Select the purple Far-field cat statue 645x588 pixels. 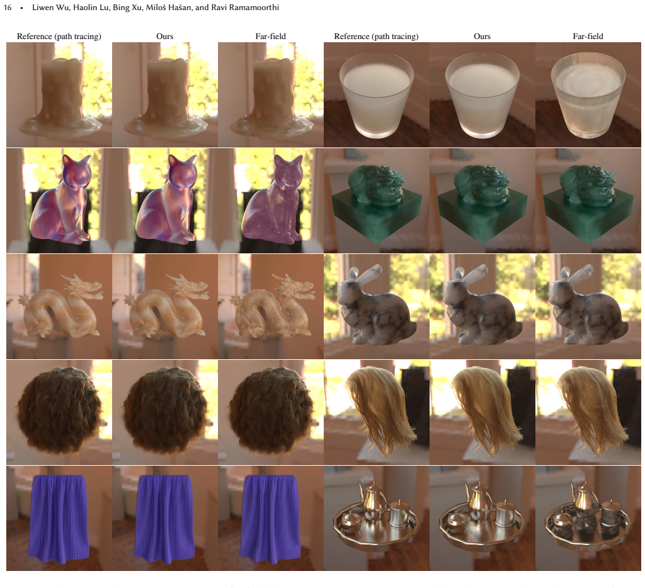click(x=271, y=200)
